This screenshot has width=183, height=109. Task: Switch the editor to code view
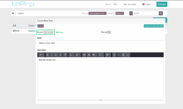tap(128, 55)
